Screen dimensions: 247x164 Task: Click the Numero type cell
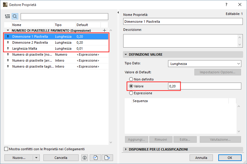coord(61,54)
